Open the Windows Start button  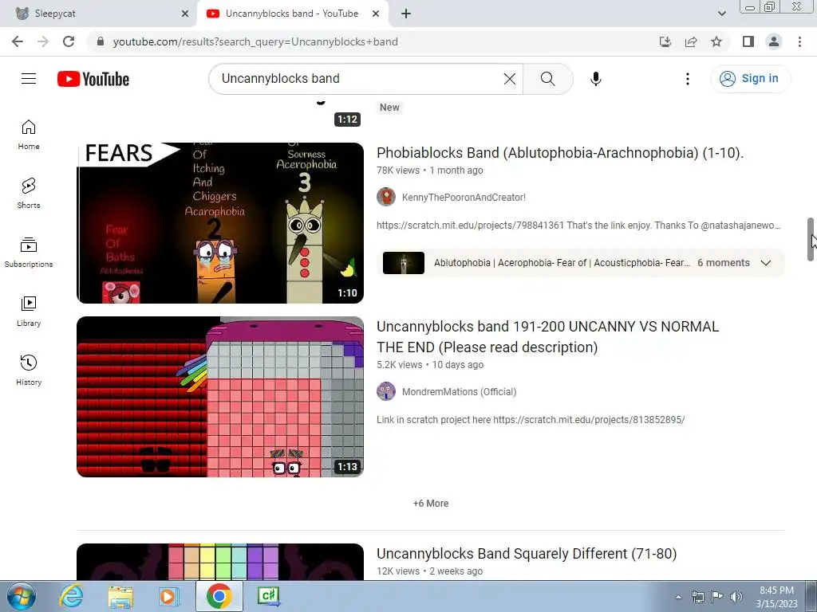click(x=22, y=596)
